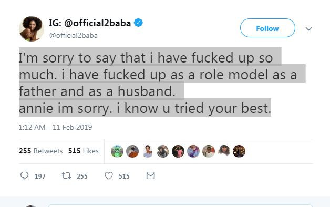
Task: Click the gray @official2baba handle
Action: click(74, 35)
